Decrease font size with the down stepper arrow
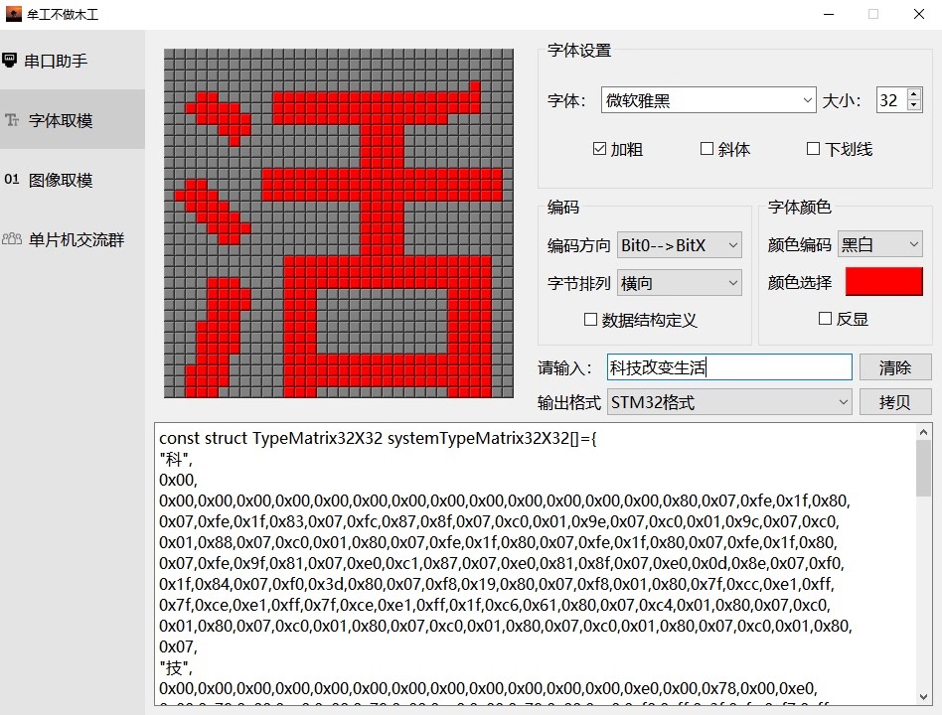The image size is (942, 715). point(914,105)
